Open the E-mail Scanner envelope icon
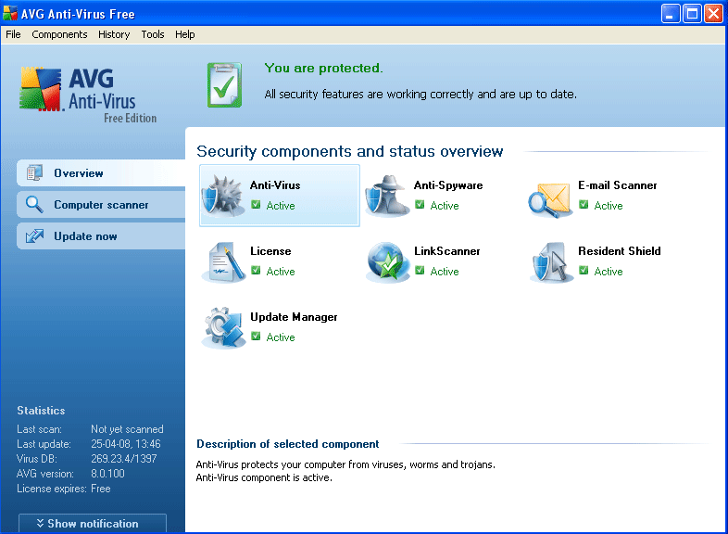728x534 pixels. 550,197
